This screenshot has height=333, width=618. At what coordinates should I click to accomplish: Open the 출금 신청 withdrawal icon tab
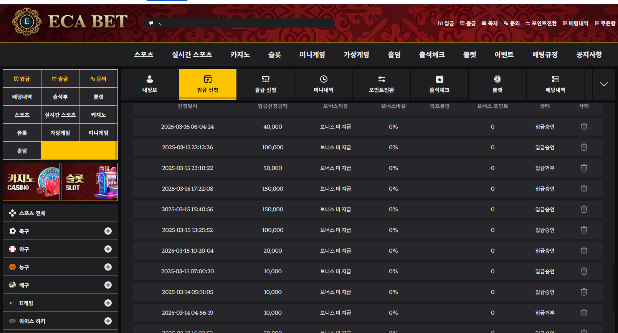pyautogui.click(x=266, y=79)
